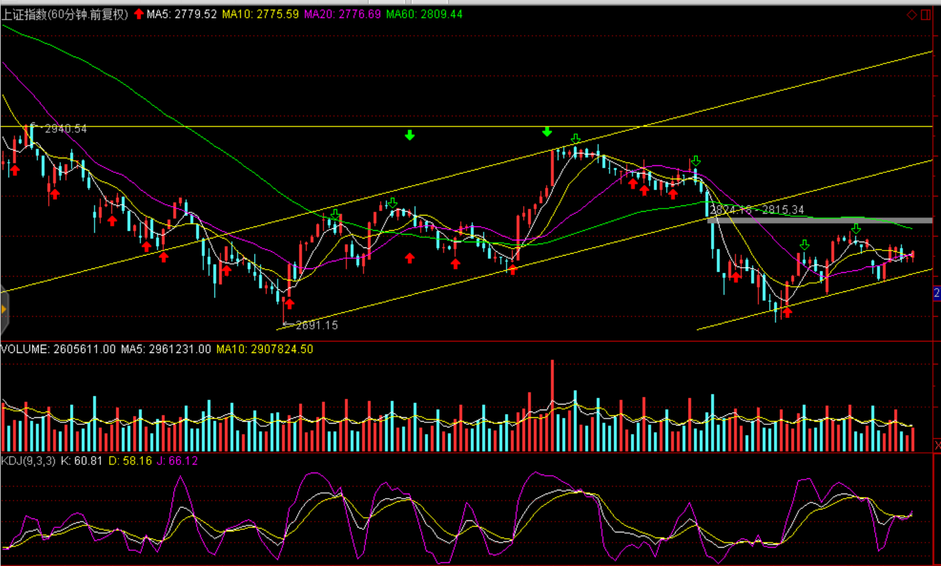Select the magenta MA20: 2776.69 label

[343, 14]
